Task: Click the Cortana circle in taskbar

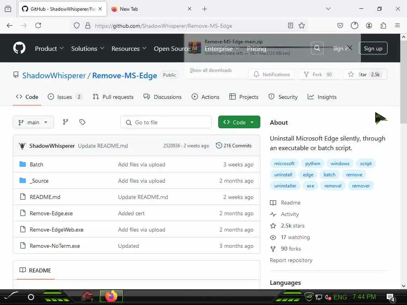Action: [31, 297]
